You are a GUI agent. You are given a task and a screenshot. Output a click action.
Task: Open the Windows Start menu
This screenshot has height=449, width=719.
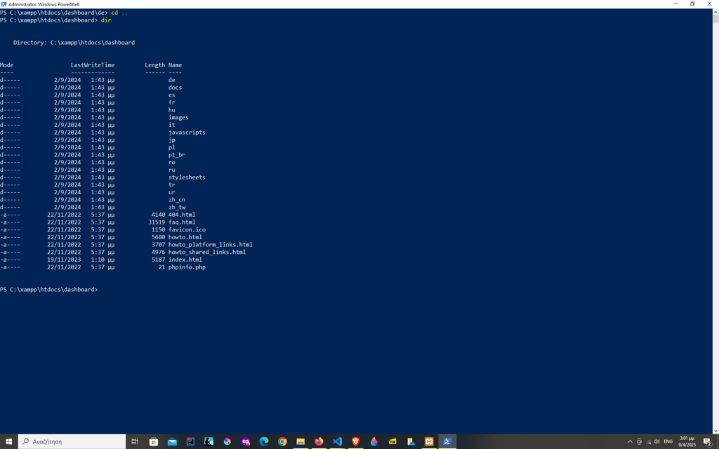9,441
